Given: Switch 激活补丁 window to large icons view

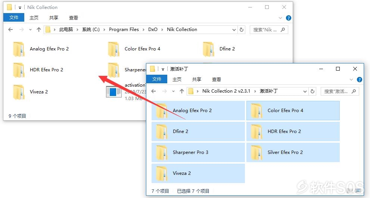Looking at the screenshot, I should pyautogui.click(x=358, y=191).
